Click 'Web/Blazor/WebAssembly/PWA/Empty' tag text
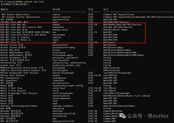The height and width of the screenshot is (123, 174). click(x=124, y=55)
